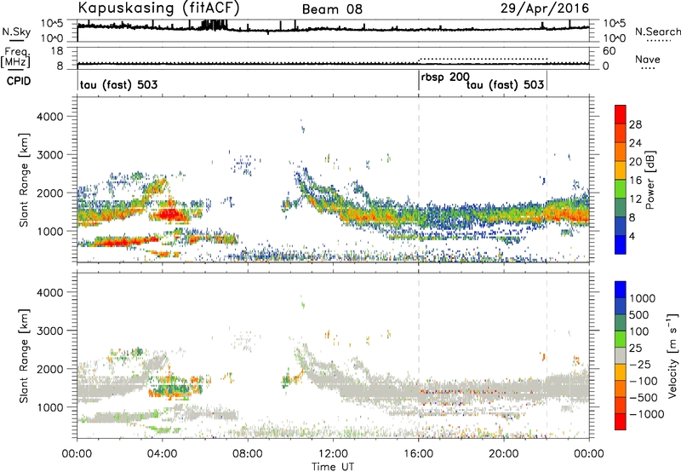Click the 'CPID' row label
681x472 pixels.
(x=19, y=81)
